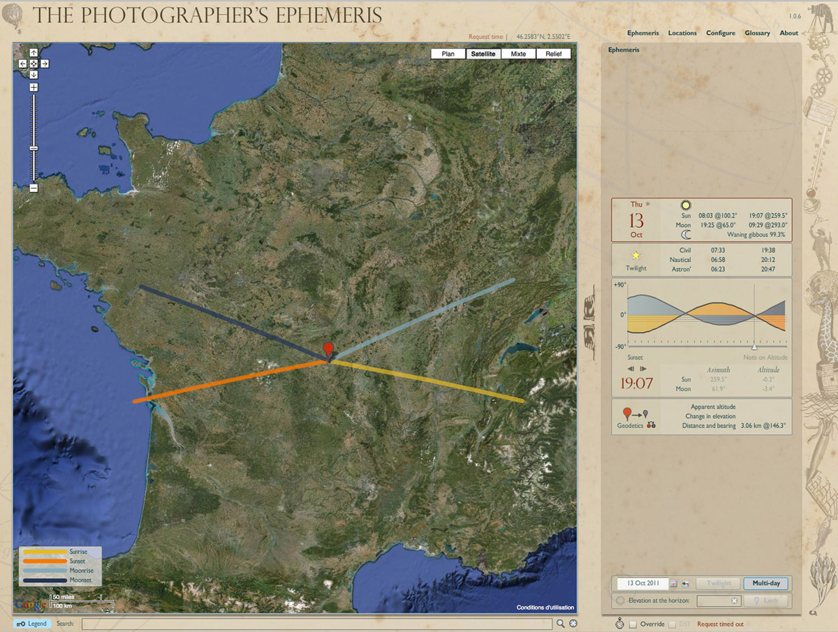The width and height of the screenshot is (838, 632).
Task: Click the stopwatch icon near Override
Action: 619,624
